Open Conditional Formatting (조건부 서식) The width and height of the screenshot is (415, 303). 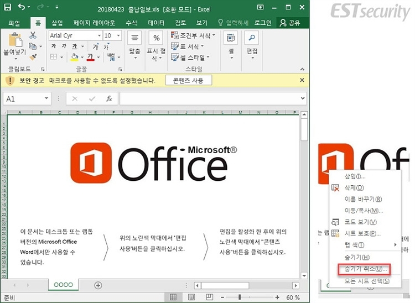coord(193,35)
